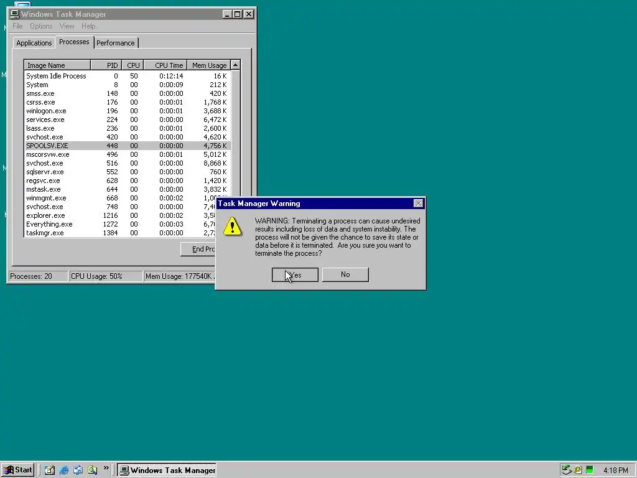637x478 pixels.
Task: Select the csrss.exe process
Action: [128, 102]
